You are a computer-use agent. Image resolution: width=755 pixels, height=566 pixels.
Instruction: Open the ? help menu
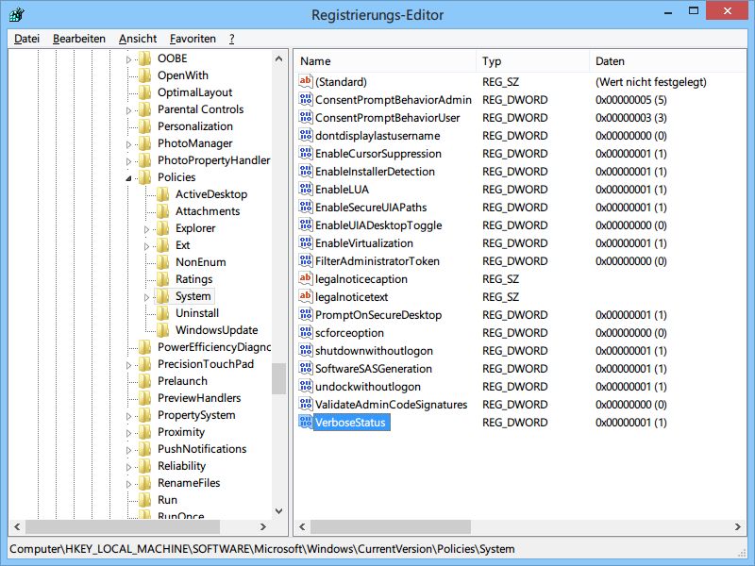(x=231, y=39)
